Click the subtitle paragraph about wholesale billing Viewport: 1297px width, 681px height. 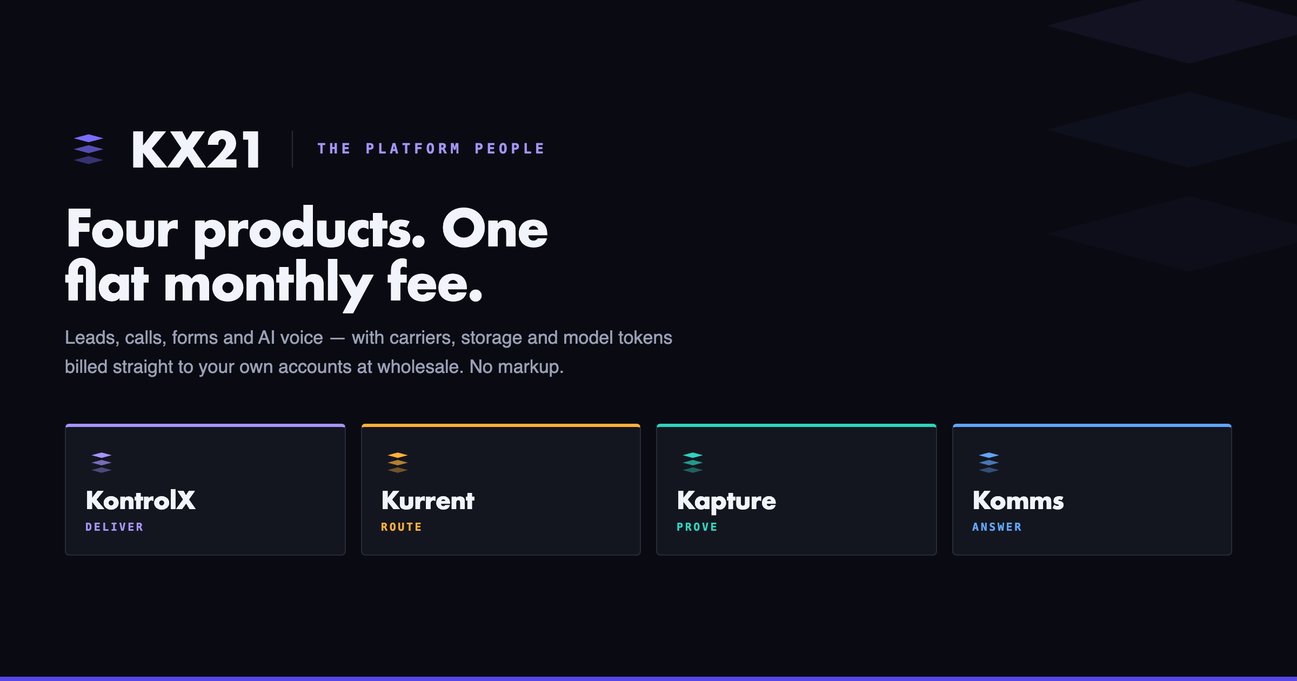point(369,352)
